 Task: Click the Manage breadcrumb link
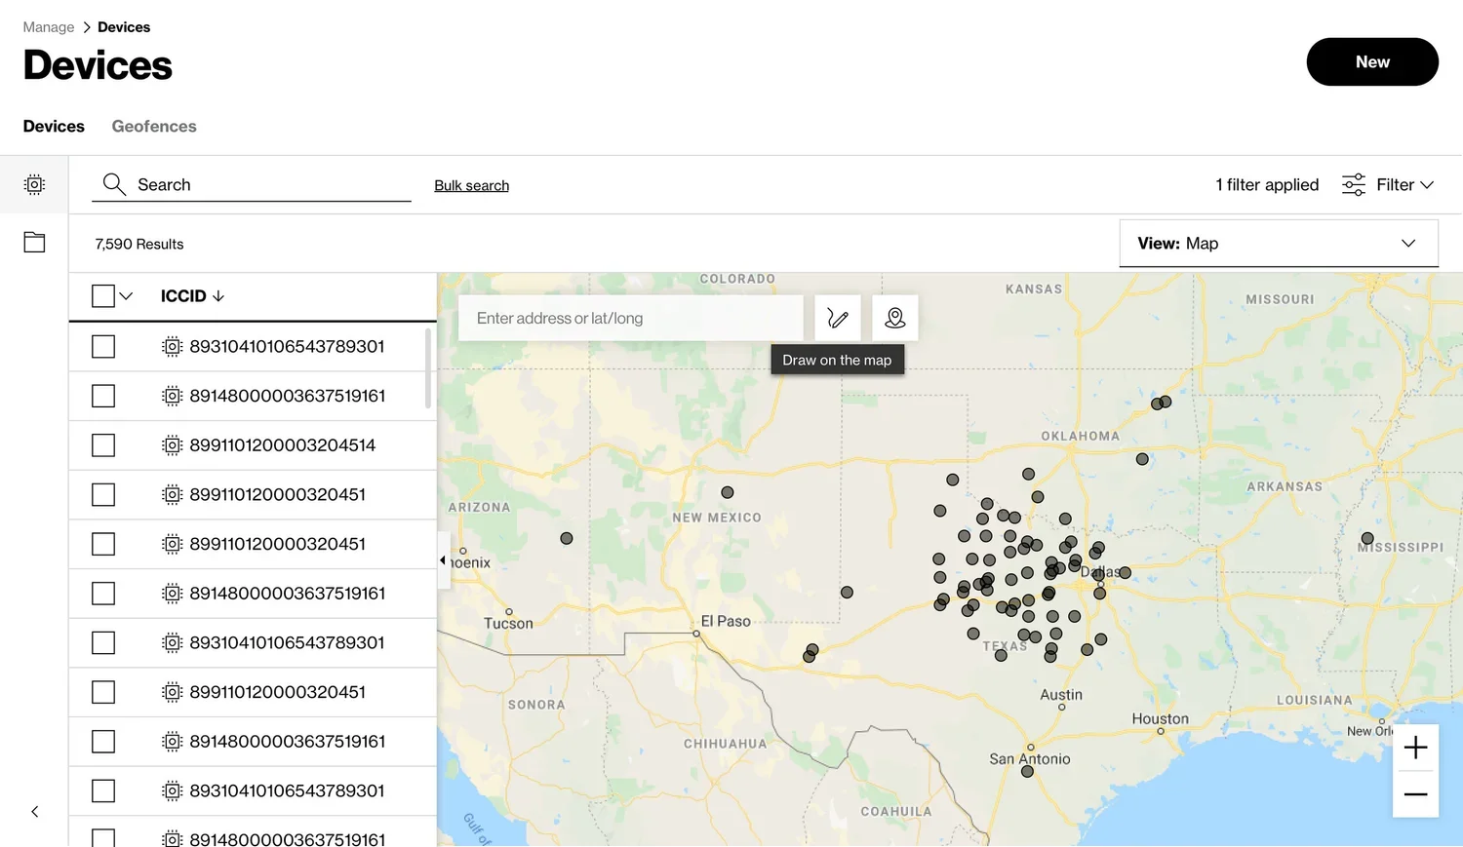(48, 26)
